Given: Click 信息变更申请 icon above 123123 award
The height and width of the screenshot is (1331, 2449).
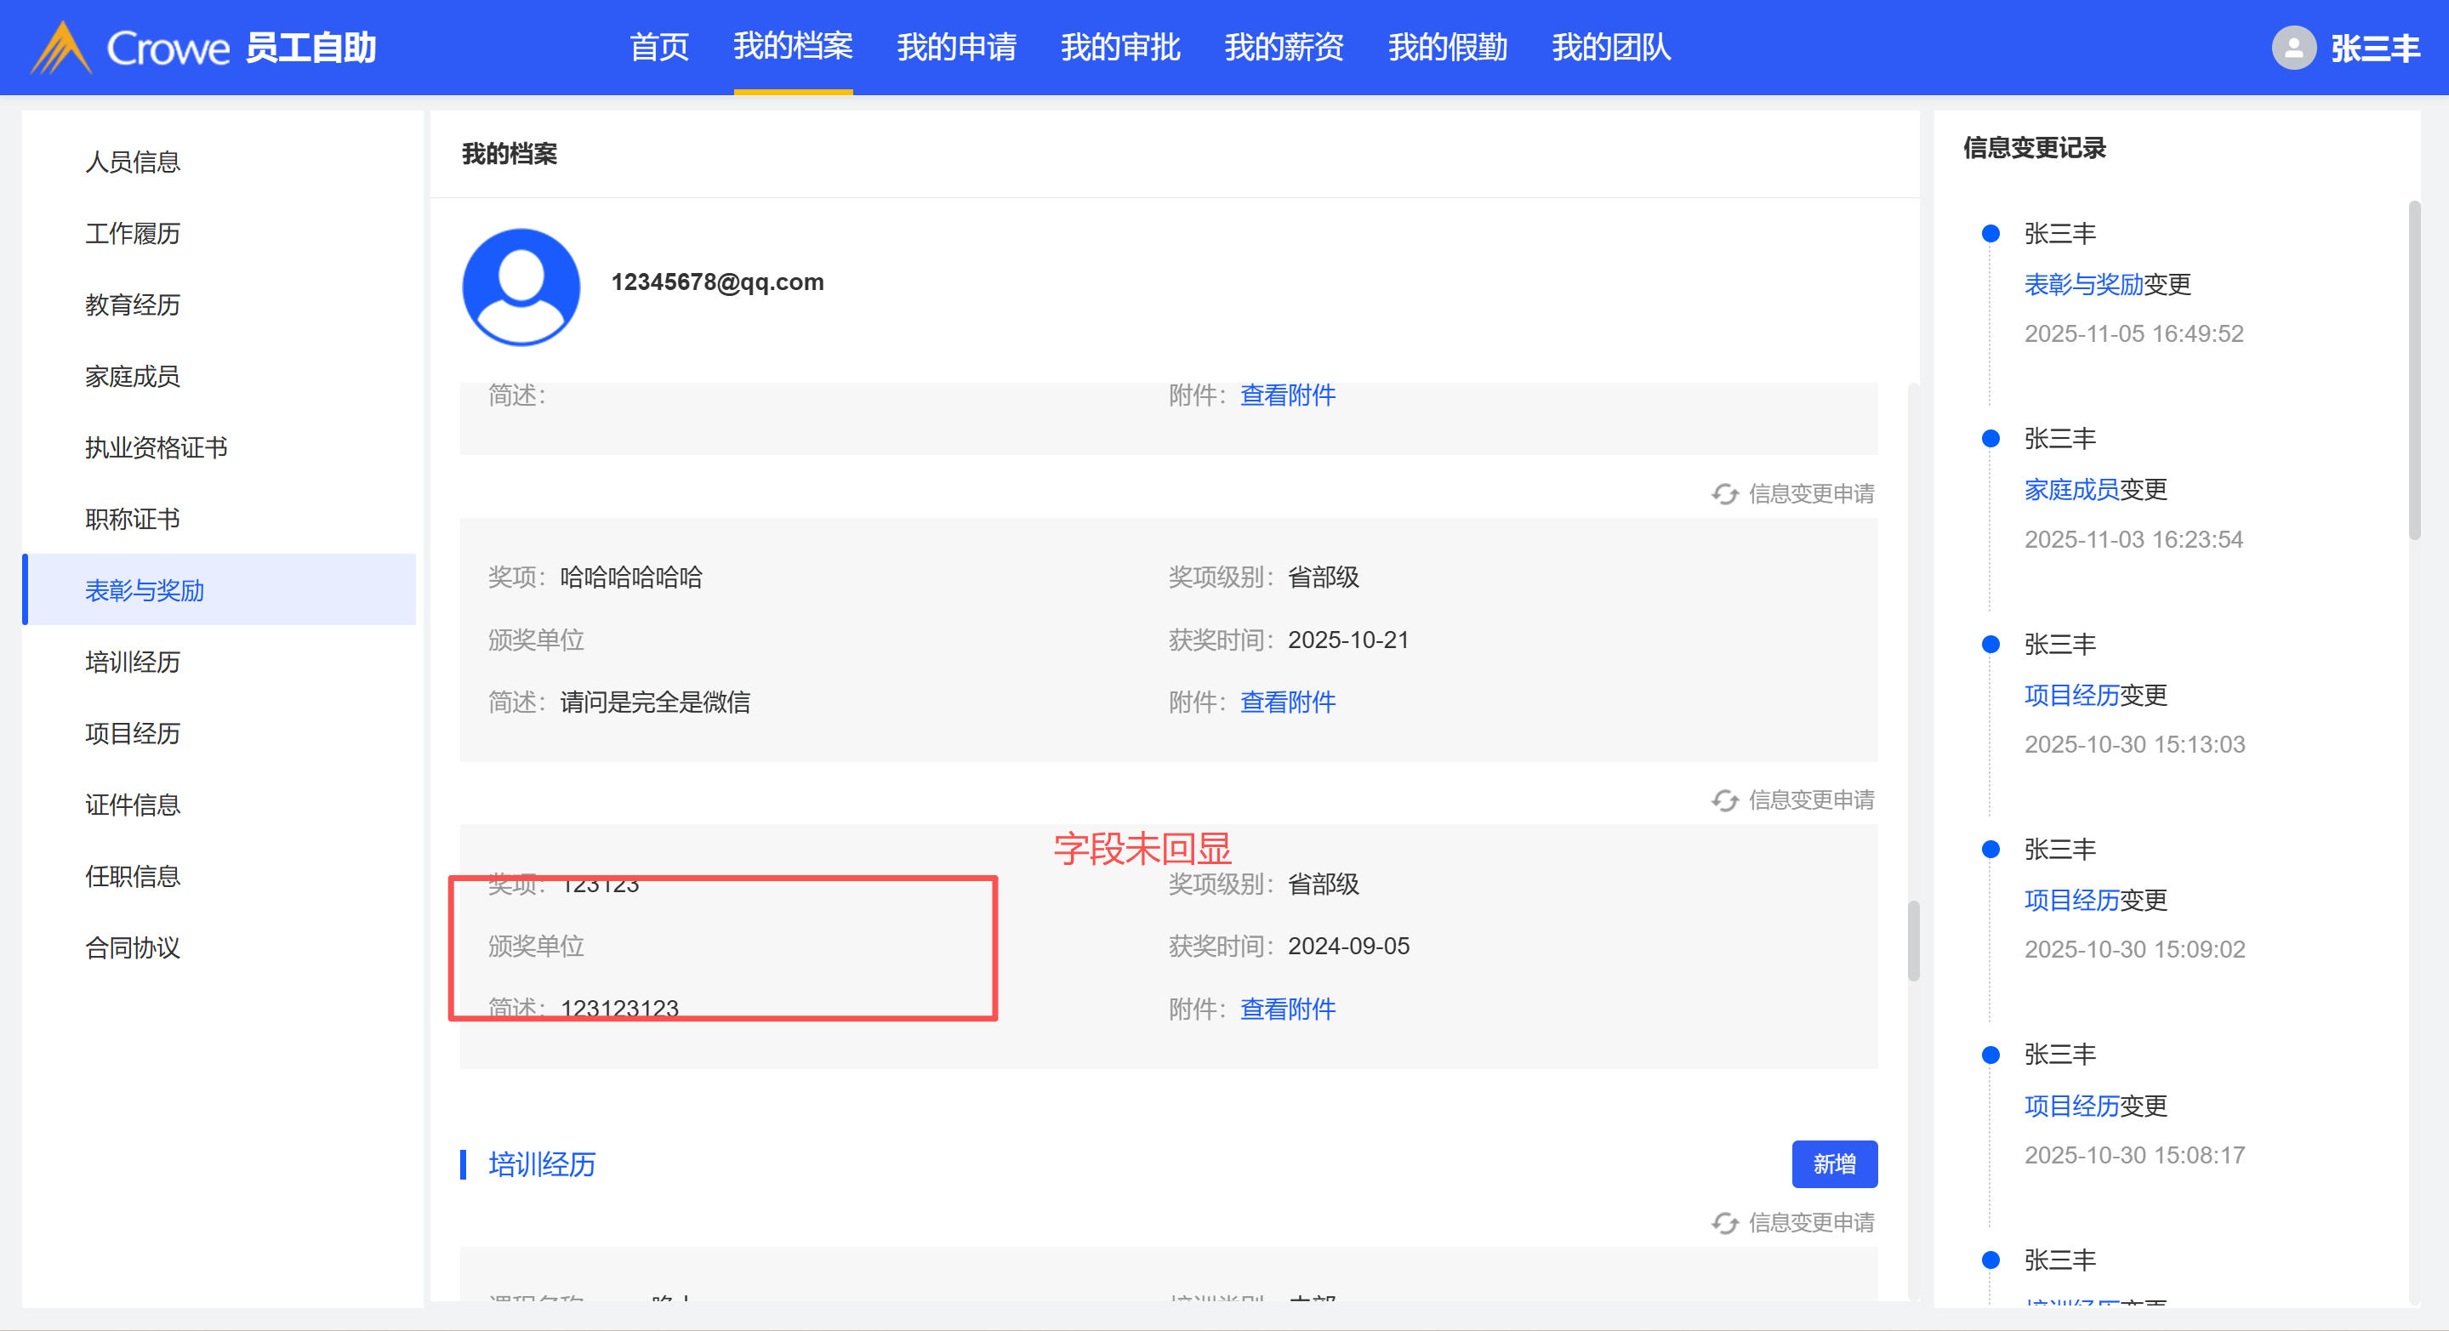Looking at the screenshot, I should (x=1724, y=800).
